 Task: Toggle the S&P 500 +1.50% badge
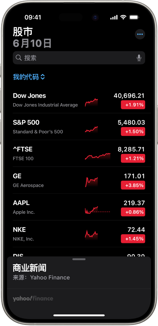tap(133, 132)
